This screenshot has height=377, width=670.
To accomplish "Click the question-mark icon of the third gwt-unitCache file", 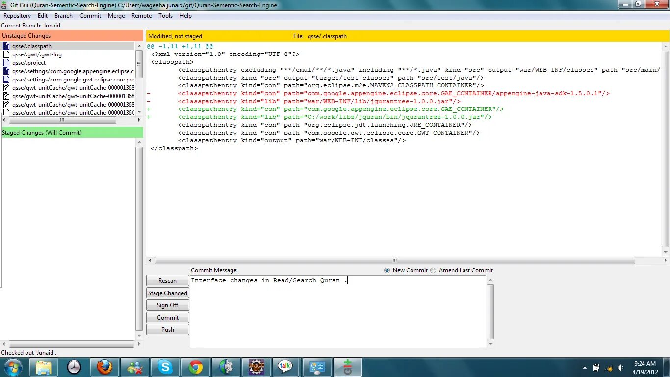I will (x=6, y=105).
